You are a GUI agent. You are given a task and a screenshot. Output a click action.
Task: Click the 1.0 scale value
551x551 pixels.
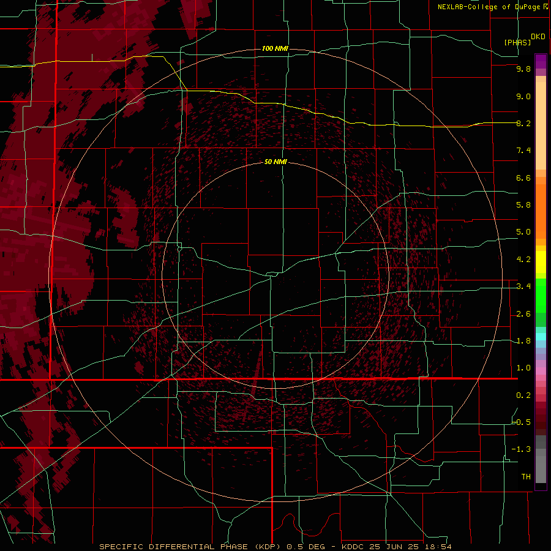tap(523, 369)
